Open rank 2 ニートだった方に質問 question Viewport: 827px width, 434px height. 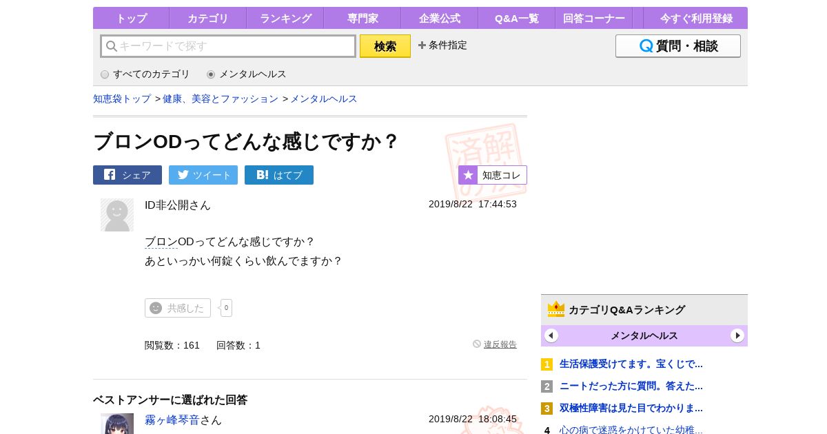pyautogui.click(x=631, y=386)
